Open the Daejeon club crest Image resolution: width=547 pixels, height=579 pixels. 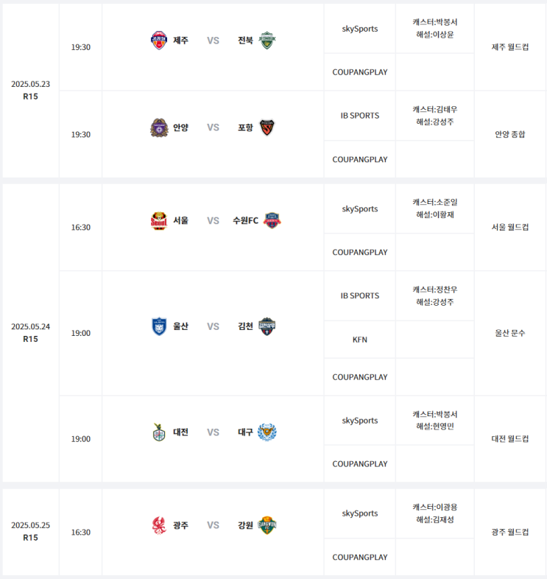[x=159, y=432]
